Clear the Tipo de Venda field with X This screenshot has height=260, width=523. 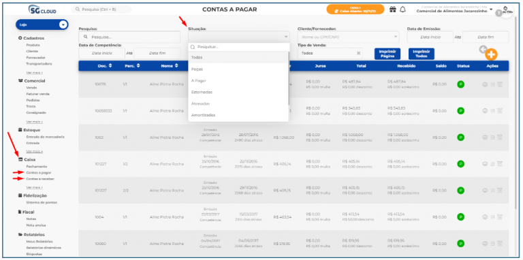pyautogui.click(x=359, y=53)
